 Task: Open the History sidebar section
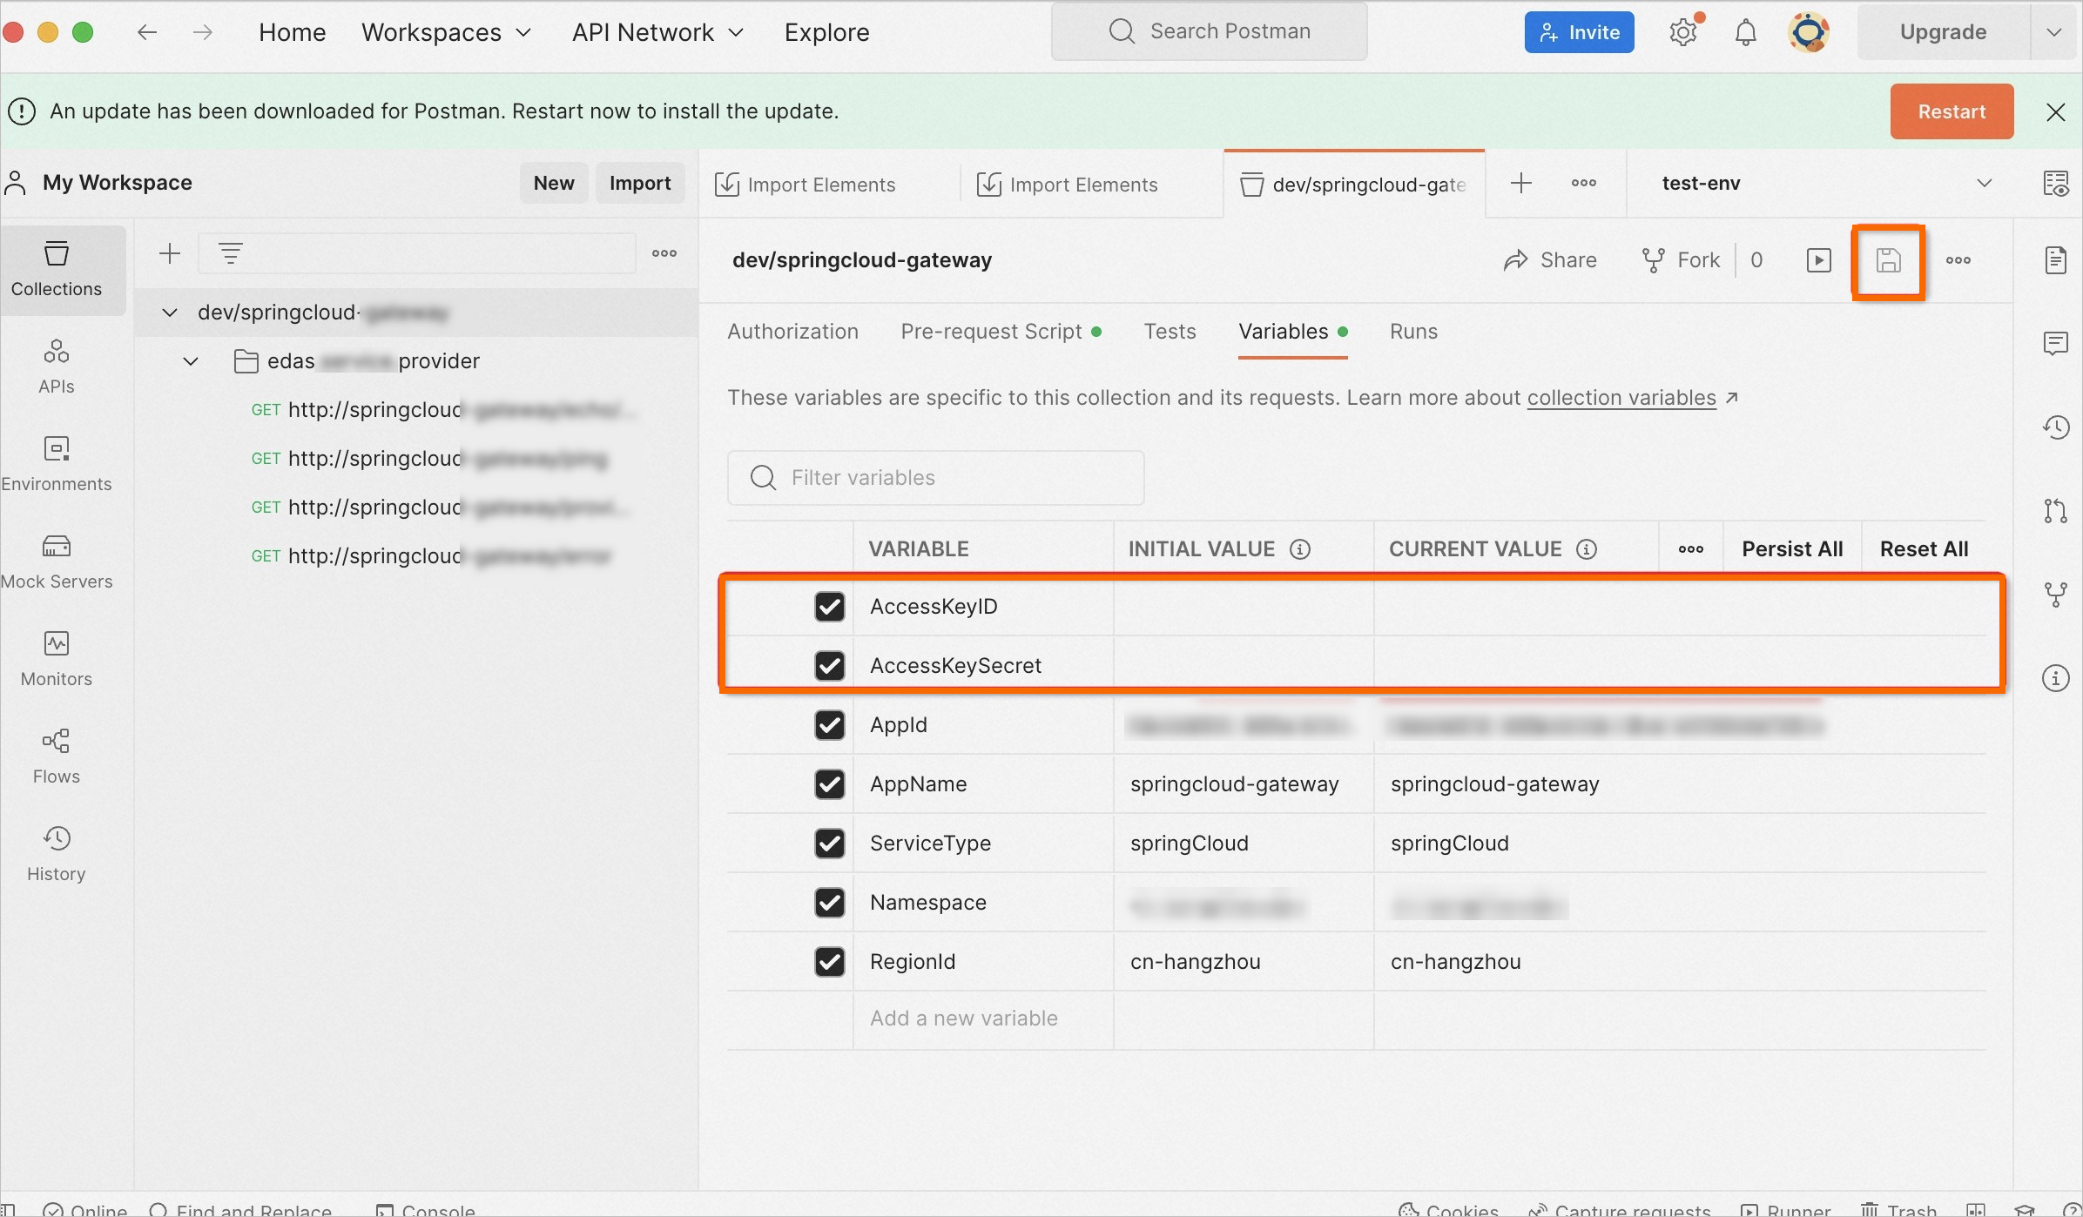tap(57, 854)
